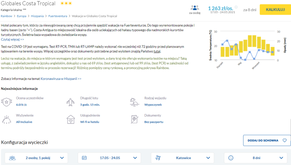Viewport: 291px width, 165px height.
Task: Expand the date selector chevron arrow
Action: coord(135,158)
